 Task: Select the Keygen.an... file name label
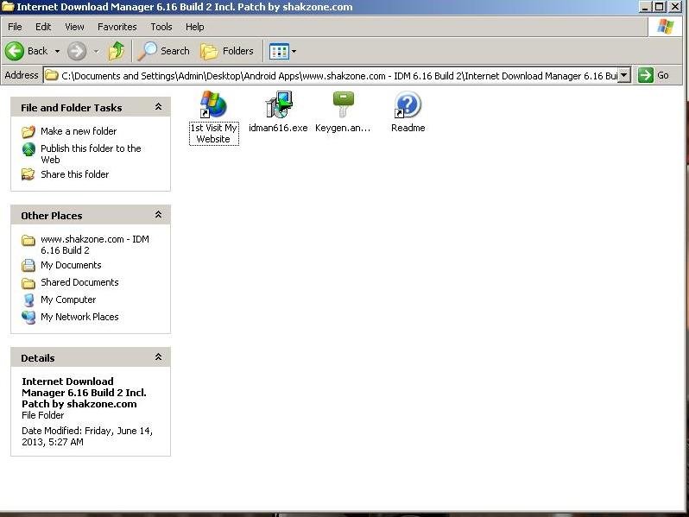coord(343,128)
